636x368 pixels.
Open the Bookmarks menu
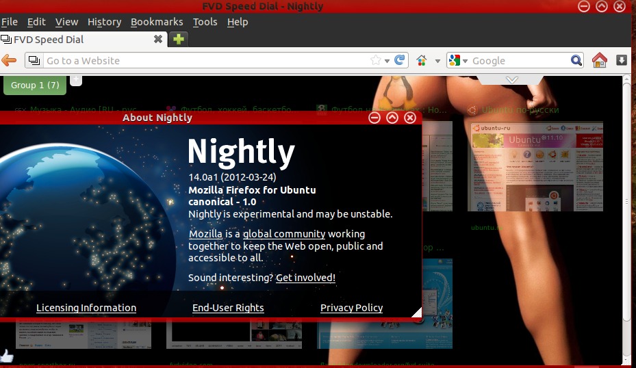pos(157,22)
